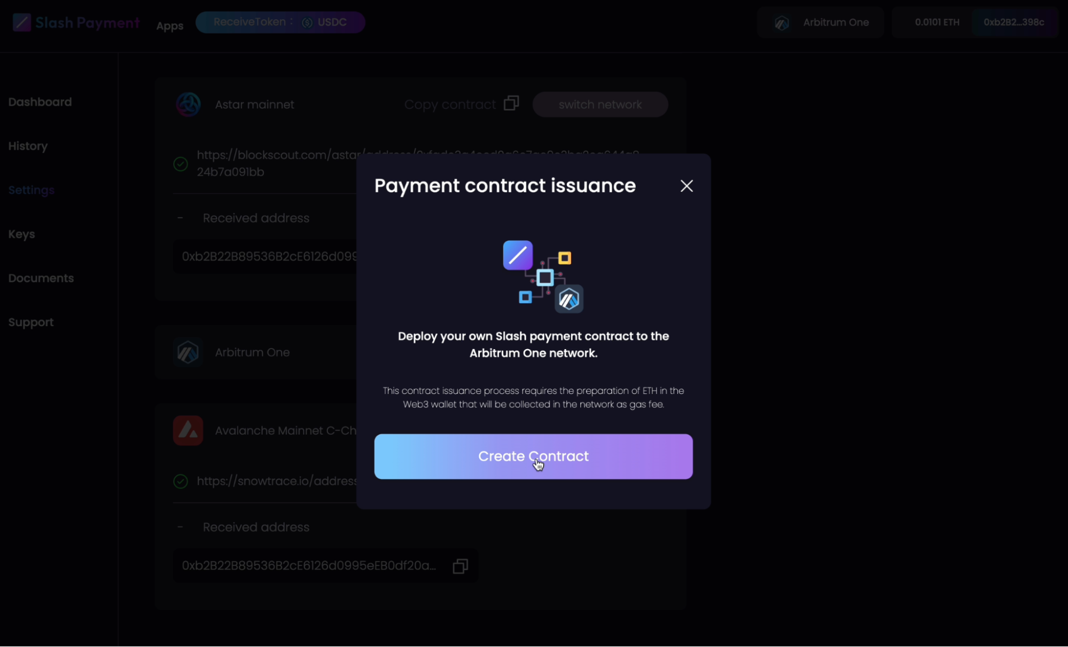Click the Slash Payment logo icon
The image size is (1068, 647).
pyautogui.click(x=22, y=22)
